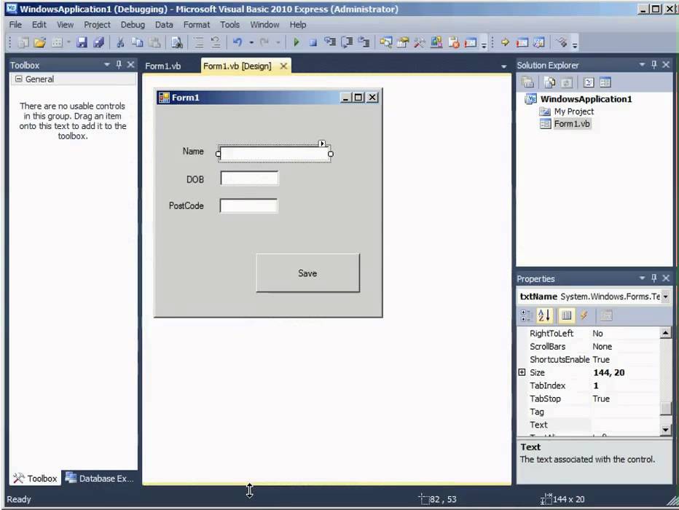The width and height of the screenshot is (679, 510).
Task: Click the green Start Debugging play icon
Action: pos(297,42)
